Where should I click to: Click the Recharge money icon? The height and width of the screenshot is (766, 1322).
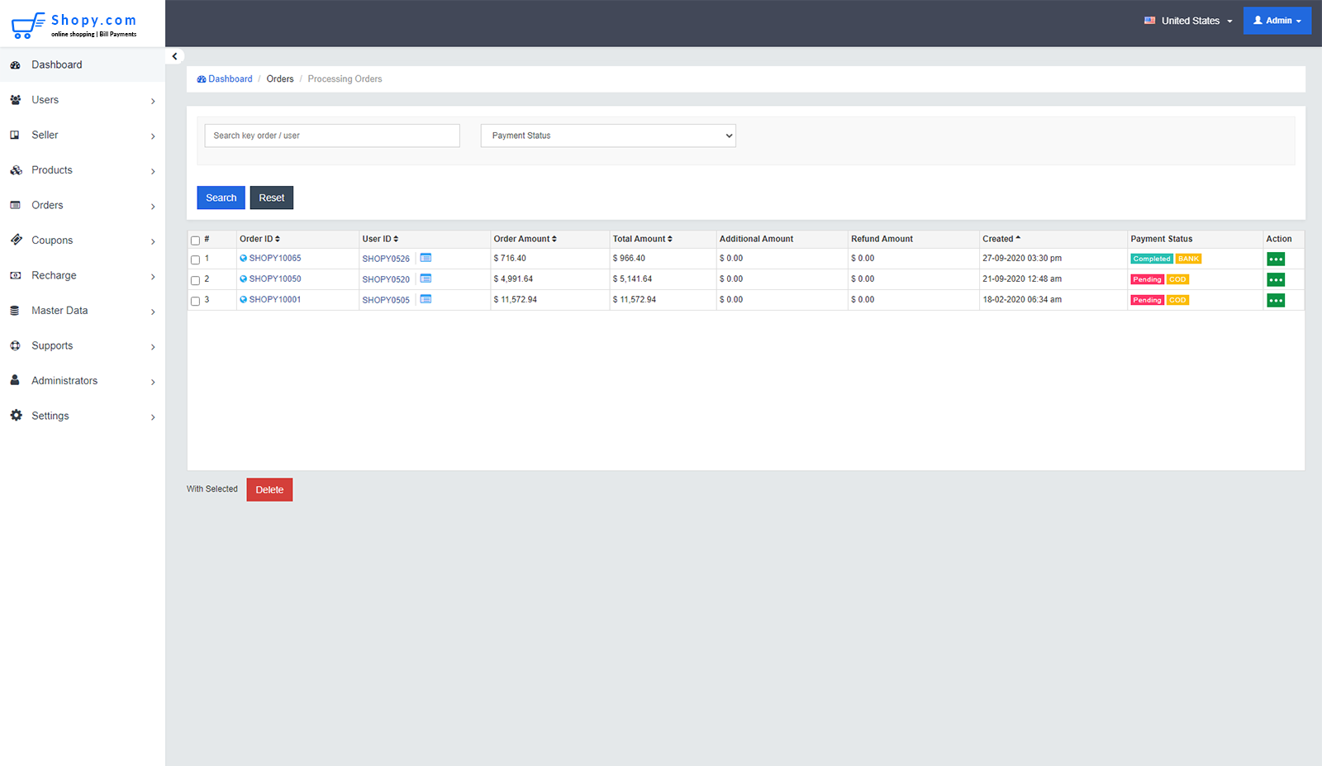(15, 275)
